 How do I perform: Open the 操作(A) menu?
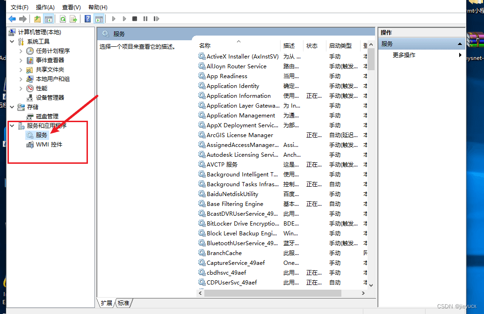pos(45,7)
